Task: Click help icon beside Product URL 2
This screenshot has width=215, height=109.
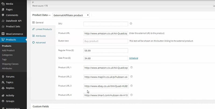Action: coord(131,77)
